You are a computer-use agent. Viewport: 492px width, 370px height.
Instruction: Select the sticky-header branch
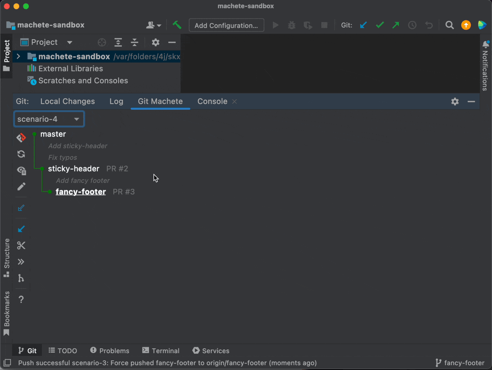[74, 169]
